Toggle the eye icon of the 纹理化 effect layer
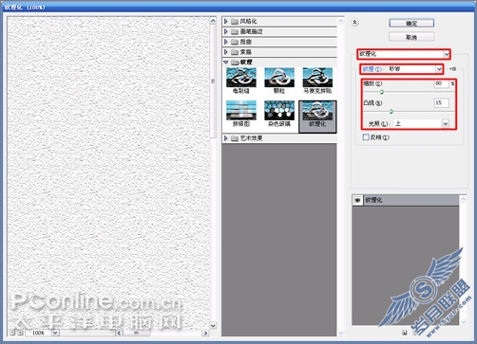 357,200
